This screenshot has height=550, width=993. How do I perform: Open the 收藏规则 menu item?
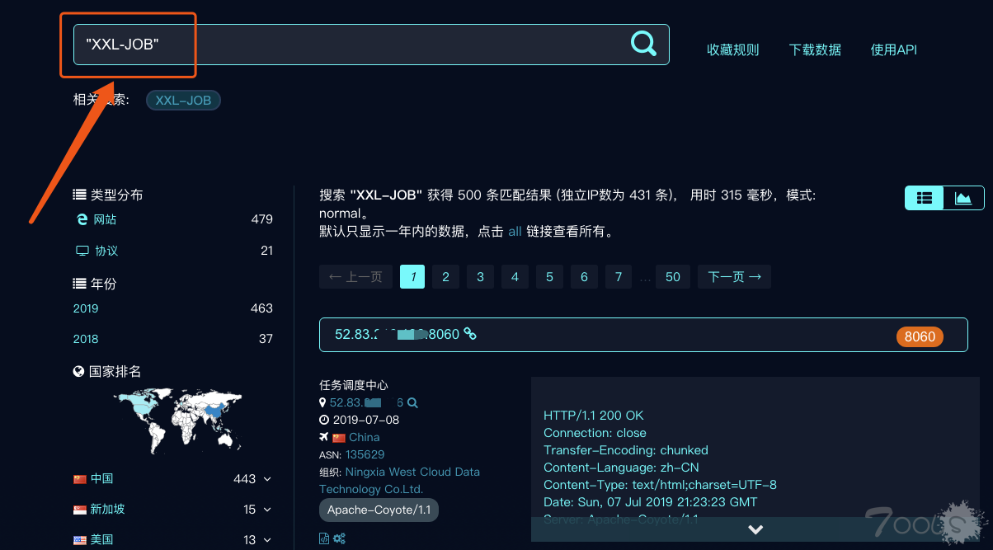pos(732,49)
